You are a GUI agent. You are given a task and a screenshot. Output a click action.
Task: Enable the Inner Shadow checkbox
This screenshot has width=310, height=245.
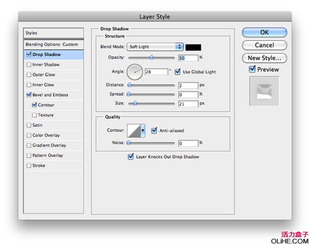[x=29, y=65]
